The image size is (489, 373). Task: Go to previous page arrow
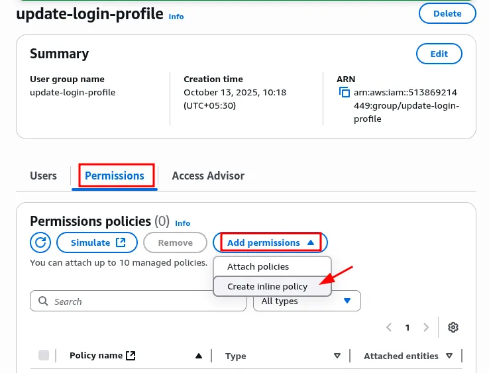point(389,327)
